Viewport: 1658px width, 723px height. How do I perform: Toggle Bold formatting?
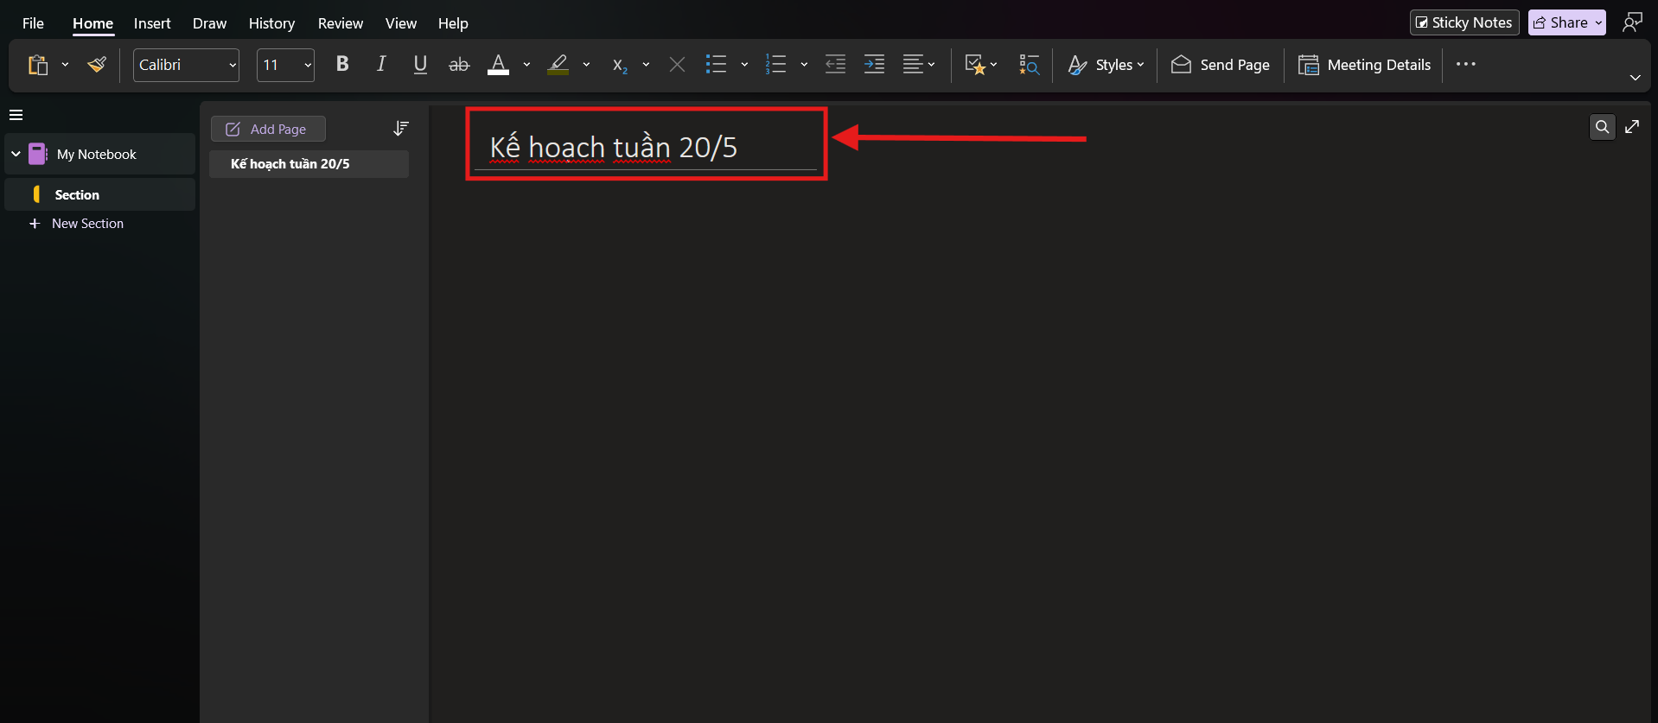click(342, 64)
